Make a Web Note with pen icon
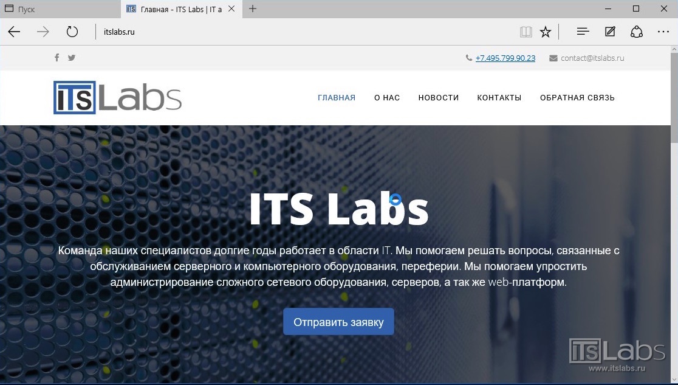Image resolution: width=678 pixels, height=385 pixels. pos(610,31)
